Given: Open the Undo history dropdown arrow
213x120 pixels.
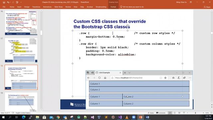Looking at the screenshot, I should pyautogui.click(x=10, y=2).
